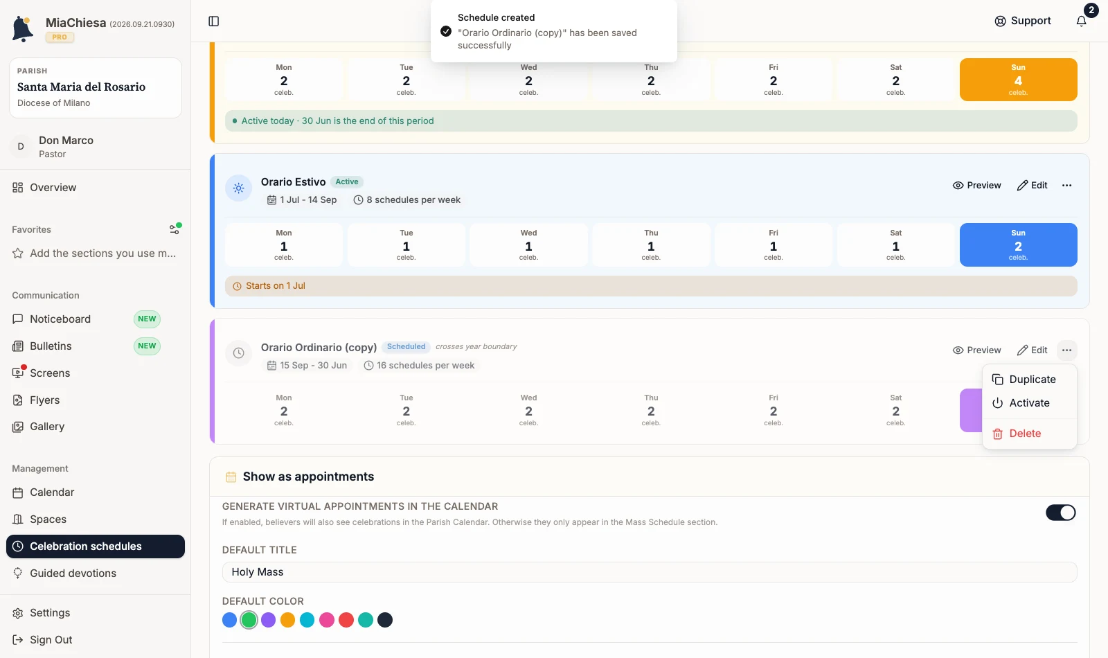Click the Scheduled status badge
Screen dimensions: 1108x658
click(406, 347)
